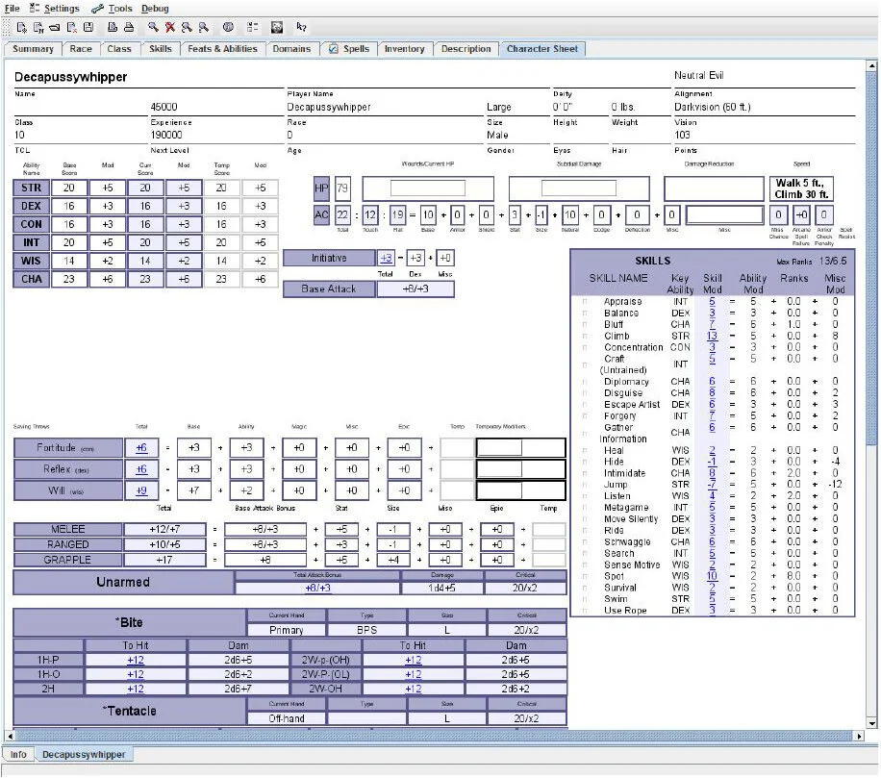Click the Save floppy disk icon

88,27
